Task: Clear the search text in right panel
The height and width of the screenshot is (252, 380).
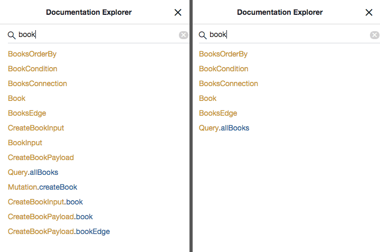Action: pyautogui.click(x=374, y=35)
